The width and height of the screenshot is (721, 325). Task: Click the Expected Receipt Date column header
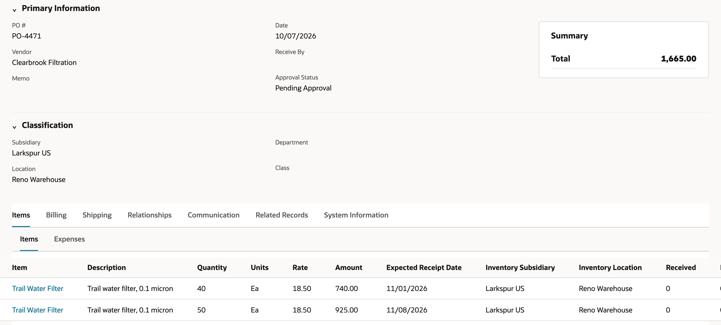pyautogui.click(x=424, y=267)
